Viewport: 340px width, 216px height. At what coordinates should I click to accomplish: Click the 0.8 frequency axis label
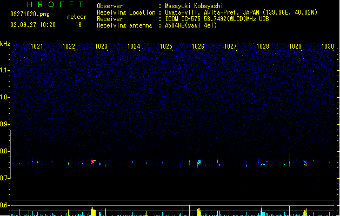pos(5,151)
